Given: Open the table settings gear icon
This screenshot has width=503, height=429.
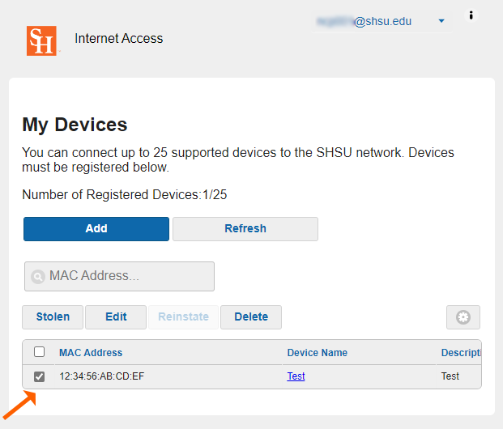Looking at the screenshot, I should click(463, 317).
